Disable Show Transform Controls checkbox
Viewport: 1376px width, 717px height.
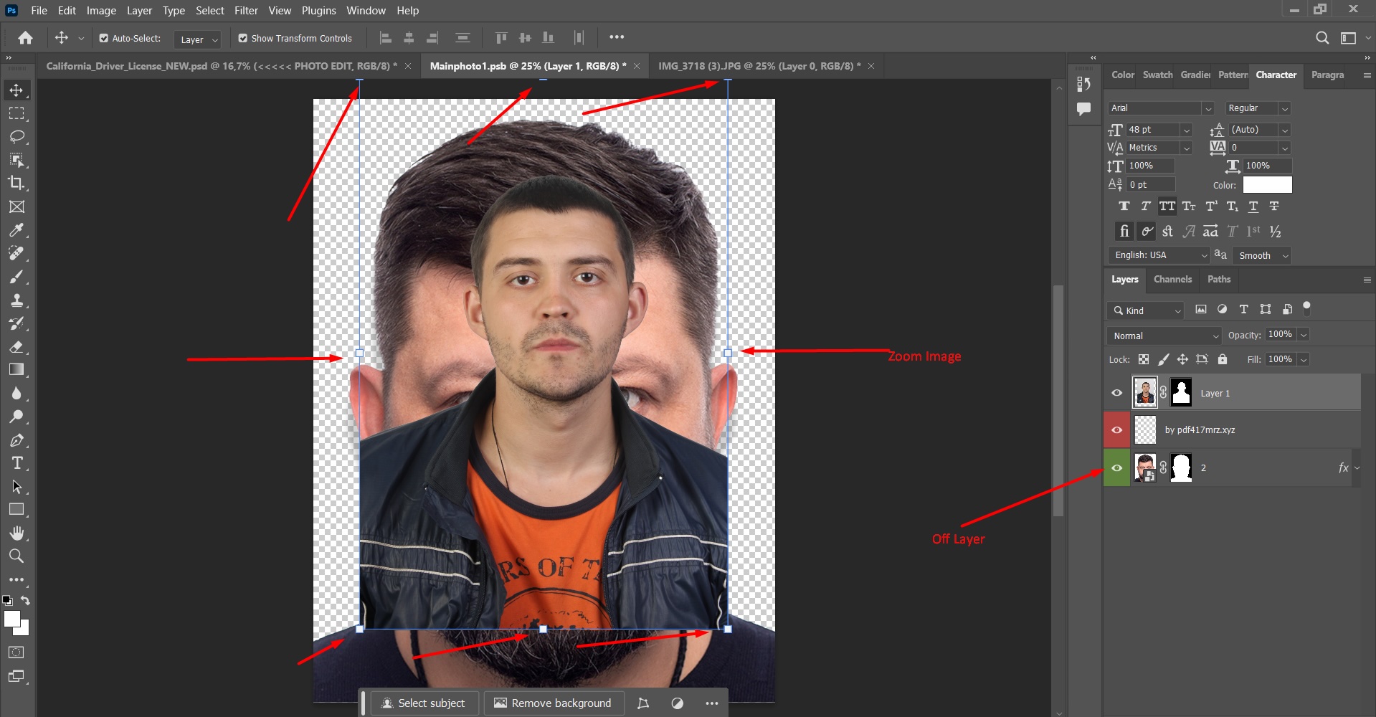point(243,39)
